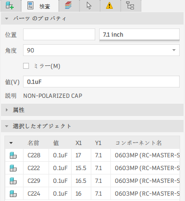The image size is (185, 201).
Task: Switch to the 検査 inspector tab
Action: 40,6
